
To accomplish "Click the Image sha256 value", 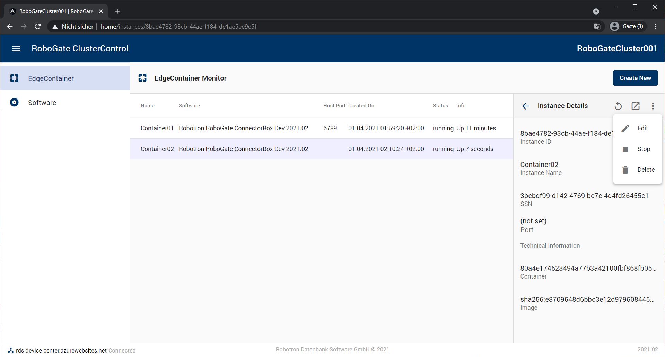I will pyautogui.click(x=587, y=299).
